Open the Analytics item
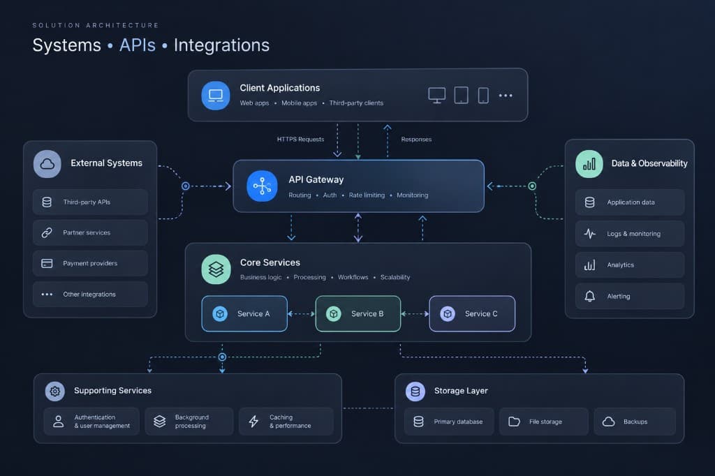Screen dimensions: 715x476 (630, 265)
